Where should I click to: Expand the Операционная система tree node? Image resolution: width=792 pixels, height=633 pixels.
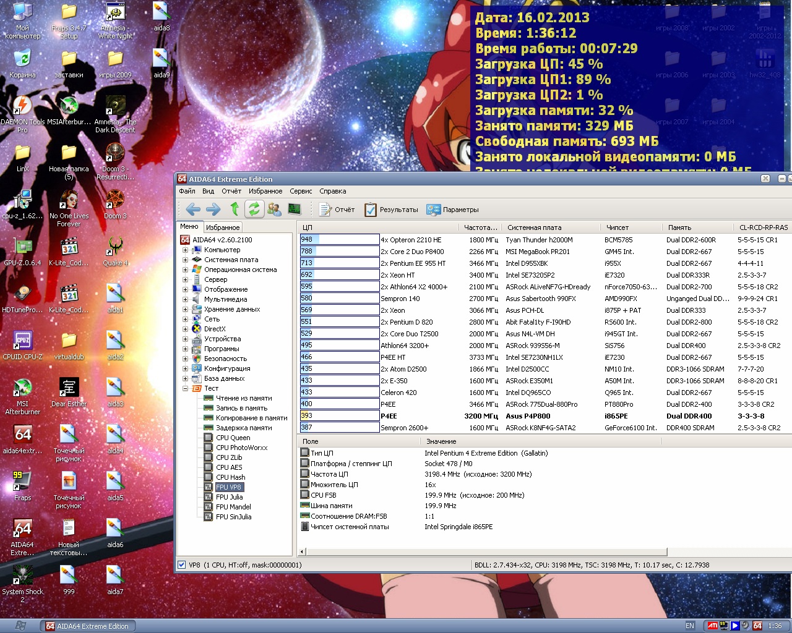tap(185, 270)
